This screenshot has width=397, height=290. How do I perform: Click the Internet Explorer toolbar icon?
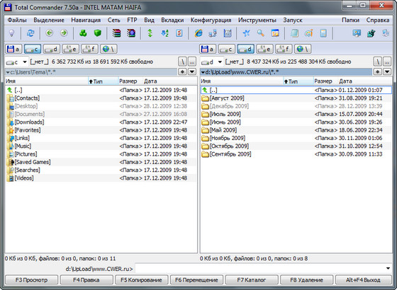[198, 33]
